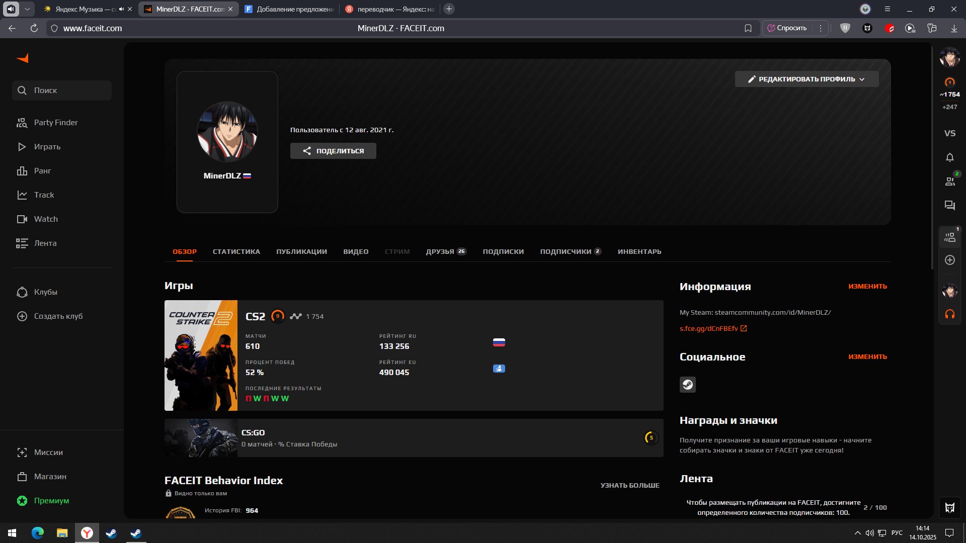Open the Спросить options menu dots
Viewport: 966px width, 543px height.
pos(820,28)
